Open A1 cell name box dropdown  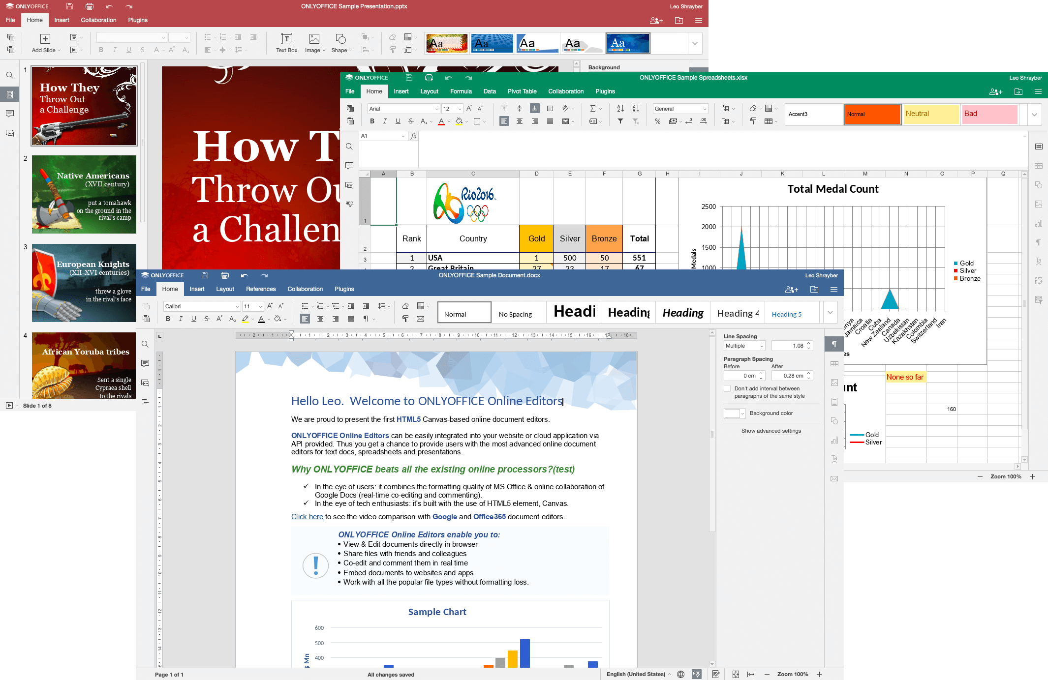pos(403,136)
